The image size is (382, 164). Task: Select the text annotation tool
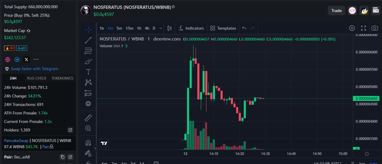tap(88, 72)
